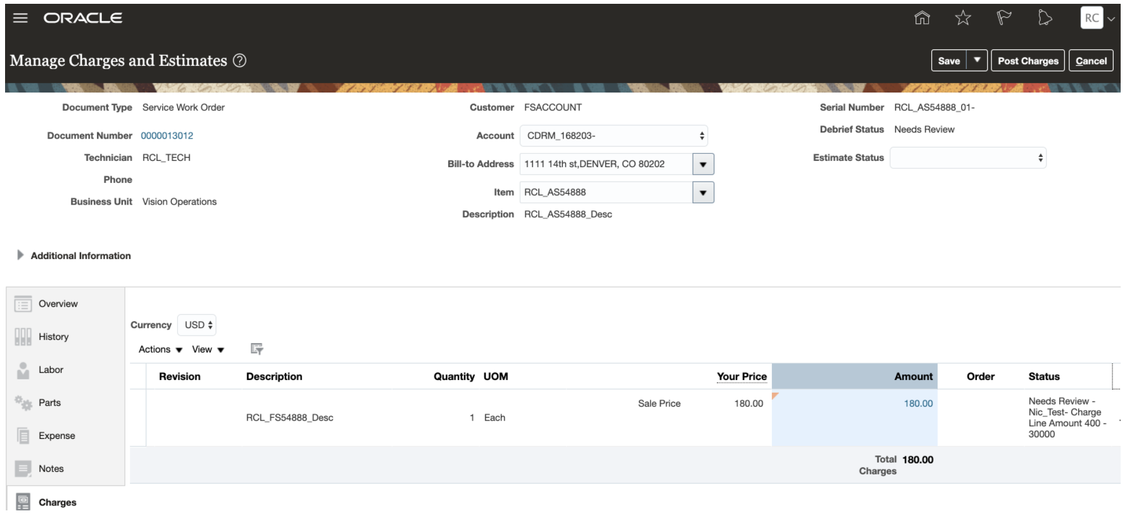Screen dimensions: 1127x518
Task: Click the RCL_AS54888_Desc item description
Action: [x=568, y=214]
